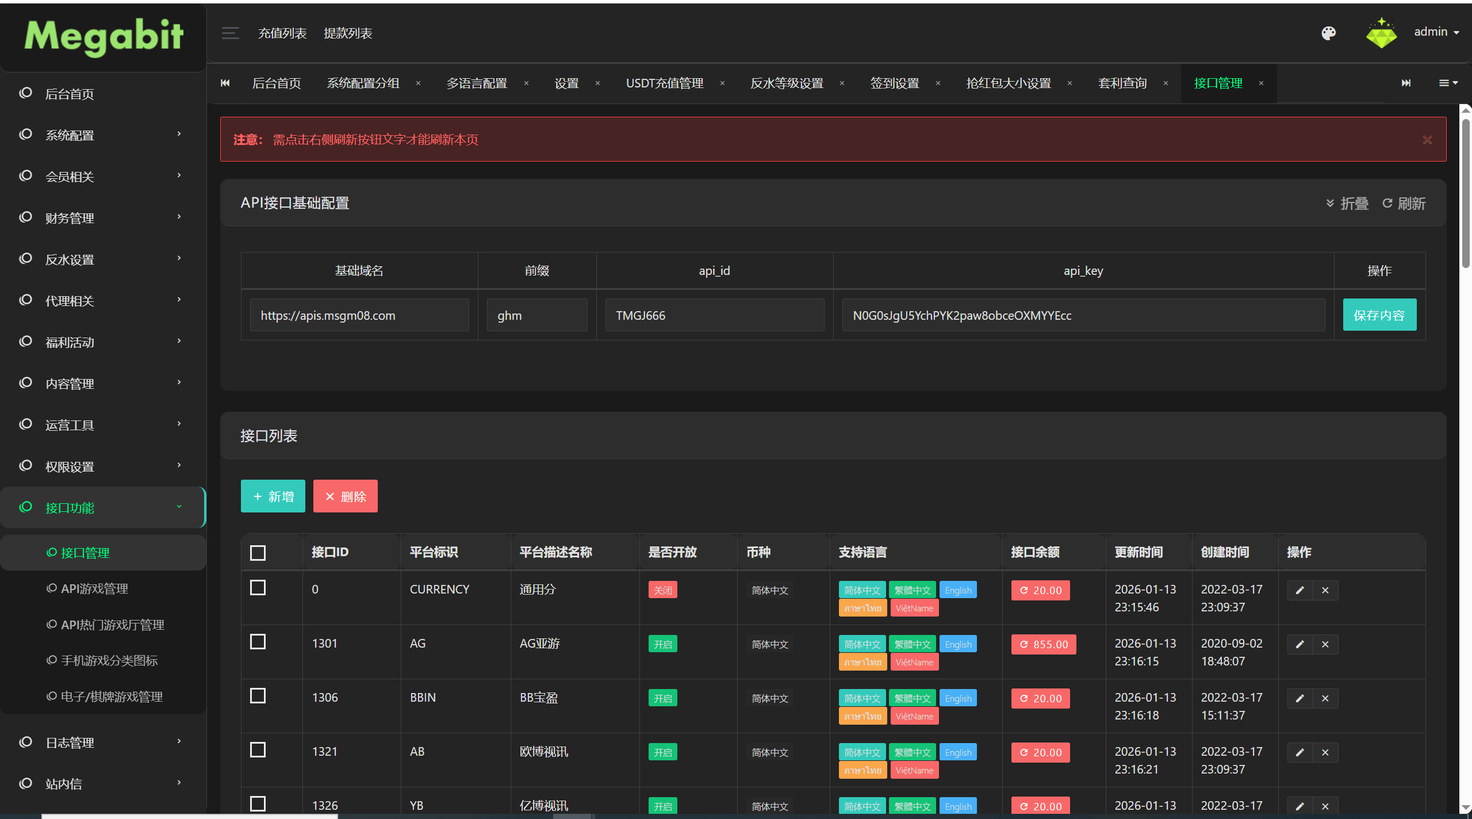
Task: Toggle the sidebar hamburger menu icon
Action: coord(230,33)
